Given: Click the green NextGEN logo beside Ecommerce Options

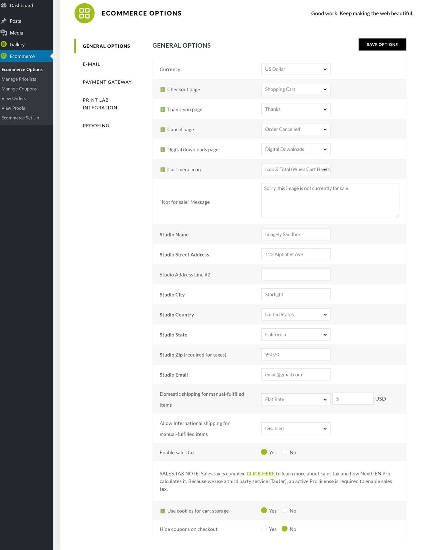Looking at the screenshot, I should 84,13.
